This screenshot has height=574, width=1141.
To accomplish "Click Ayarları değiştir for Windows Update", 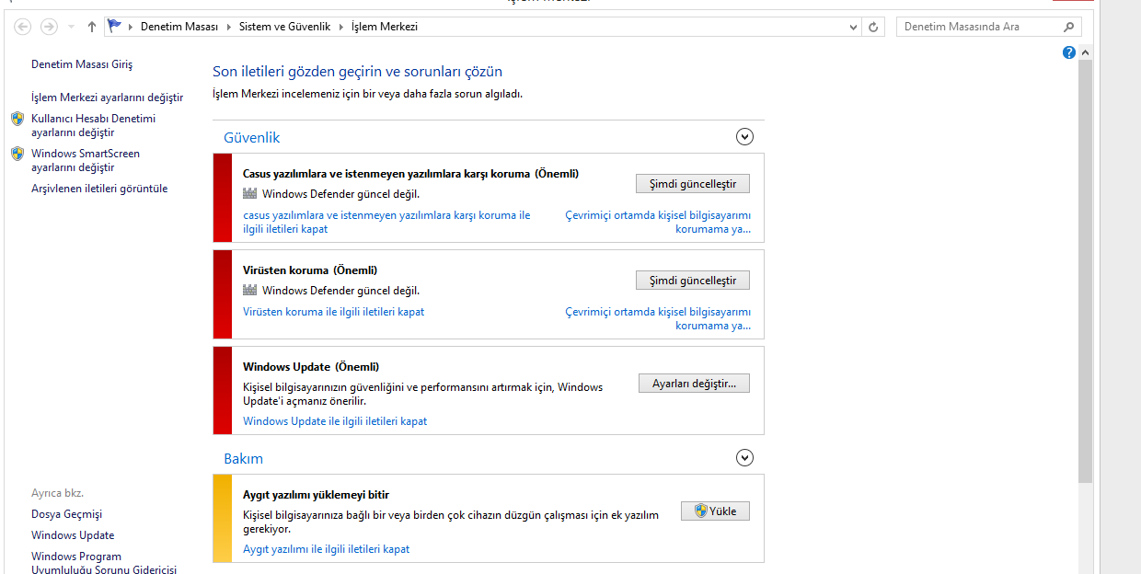I will 694,384.
